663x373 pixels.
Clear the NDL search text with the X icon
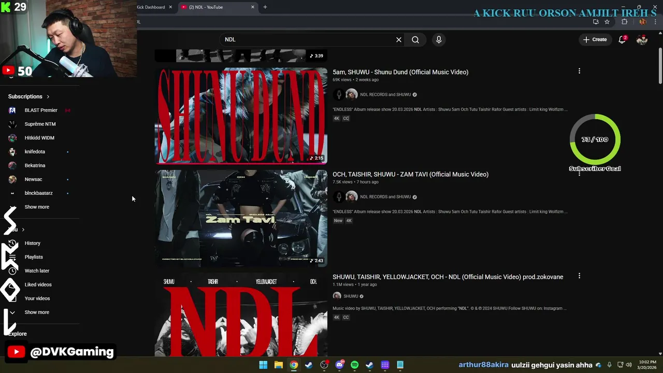click(399, 39)
